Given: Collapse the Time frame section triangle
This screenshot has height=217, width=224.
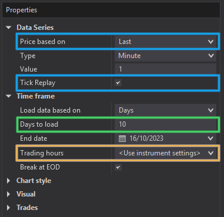Looking at the screenshot, I should [9, 96].
